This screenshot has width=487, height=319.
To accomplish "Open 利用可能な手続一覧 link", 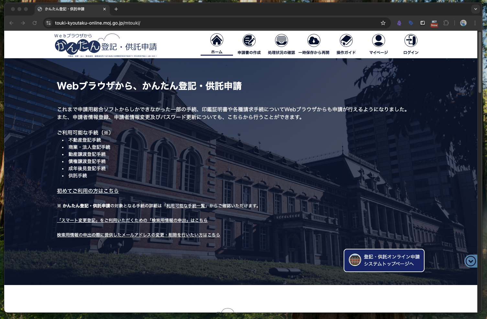I will (185, 206).
